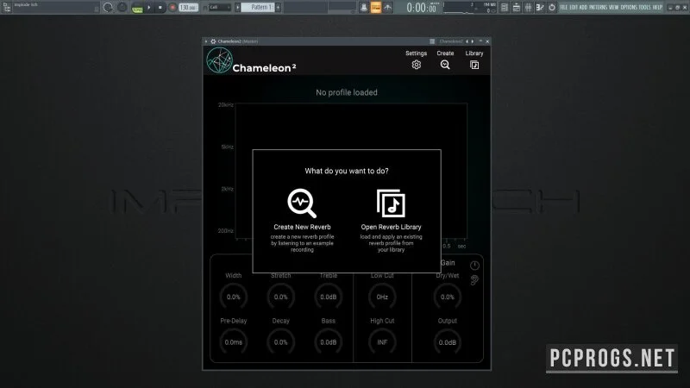Click the Stop transport button
Screen dimensions: 690x388
[x=160, y=8]
